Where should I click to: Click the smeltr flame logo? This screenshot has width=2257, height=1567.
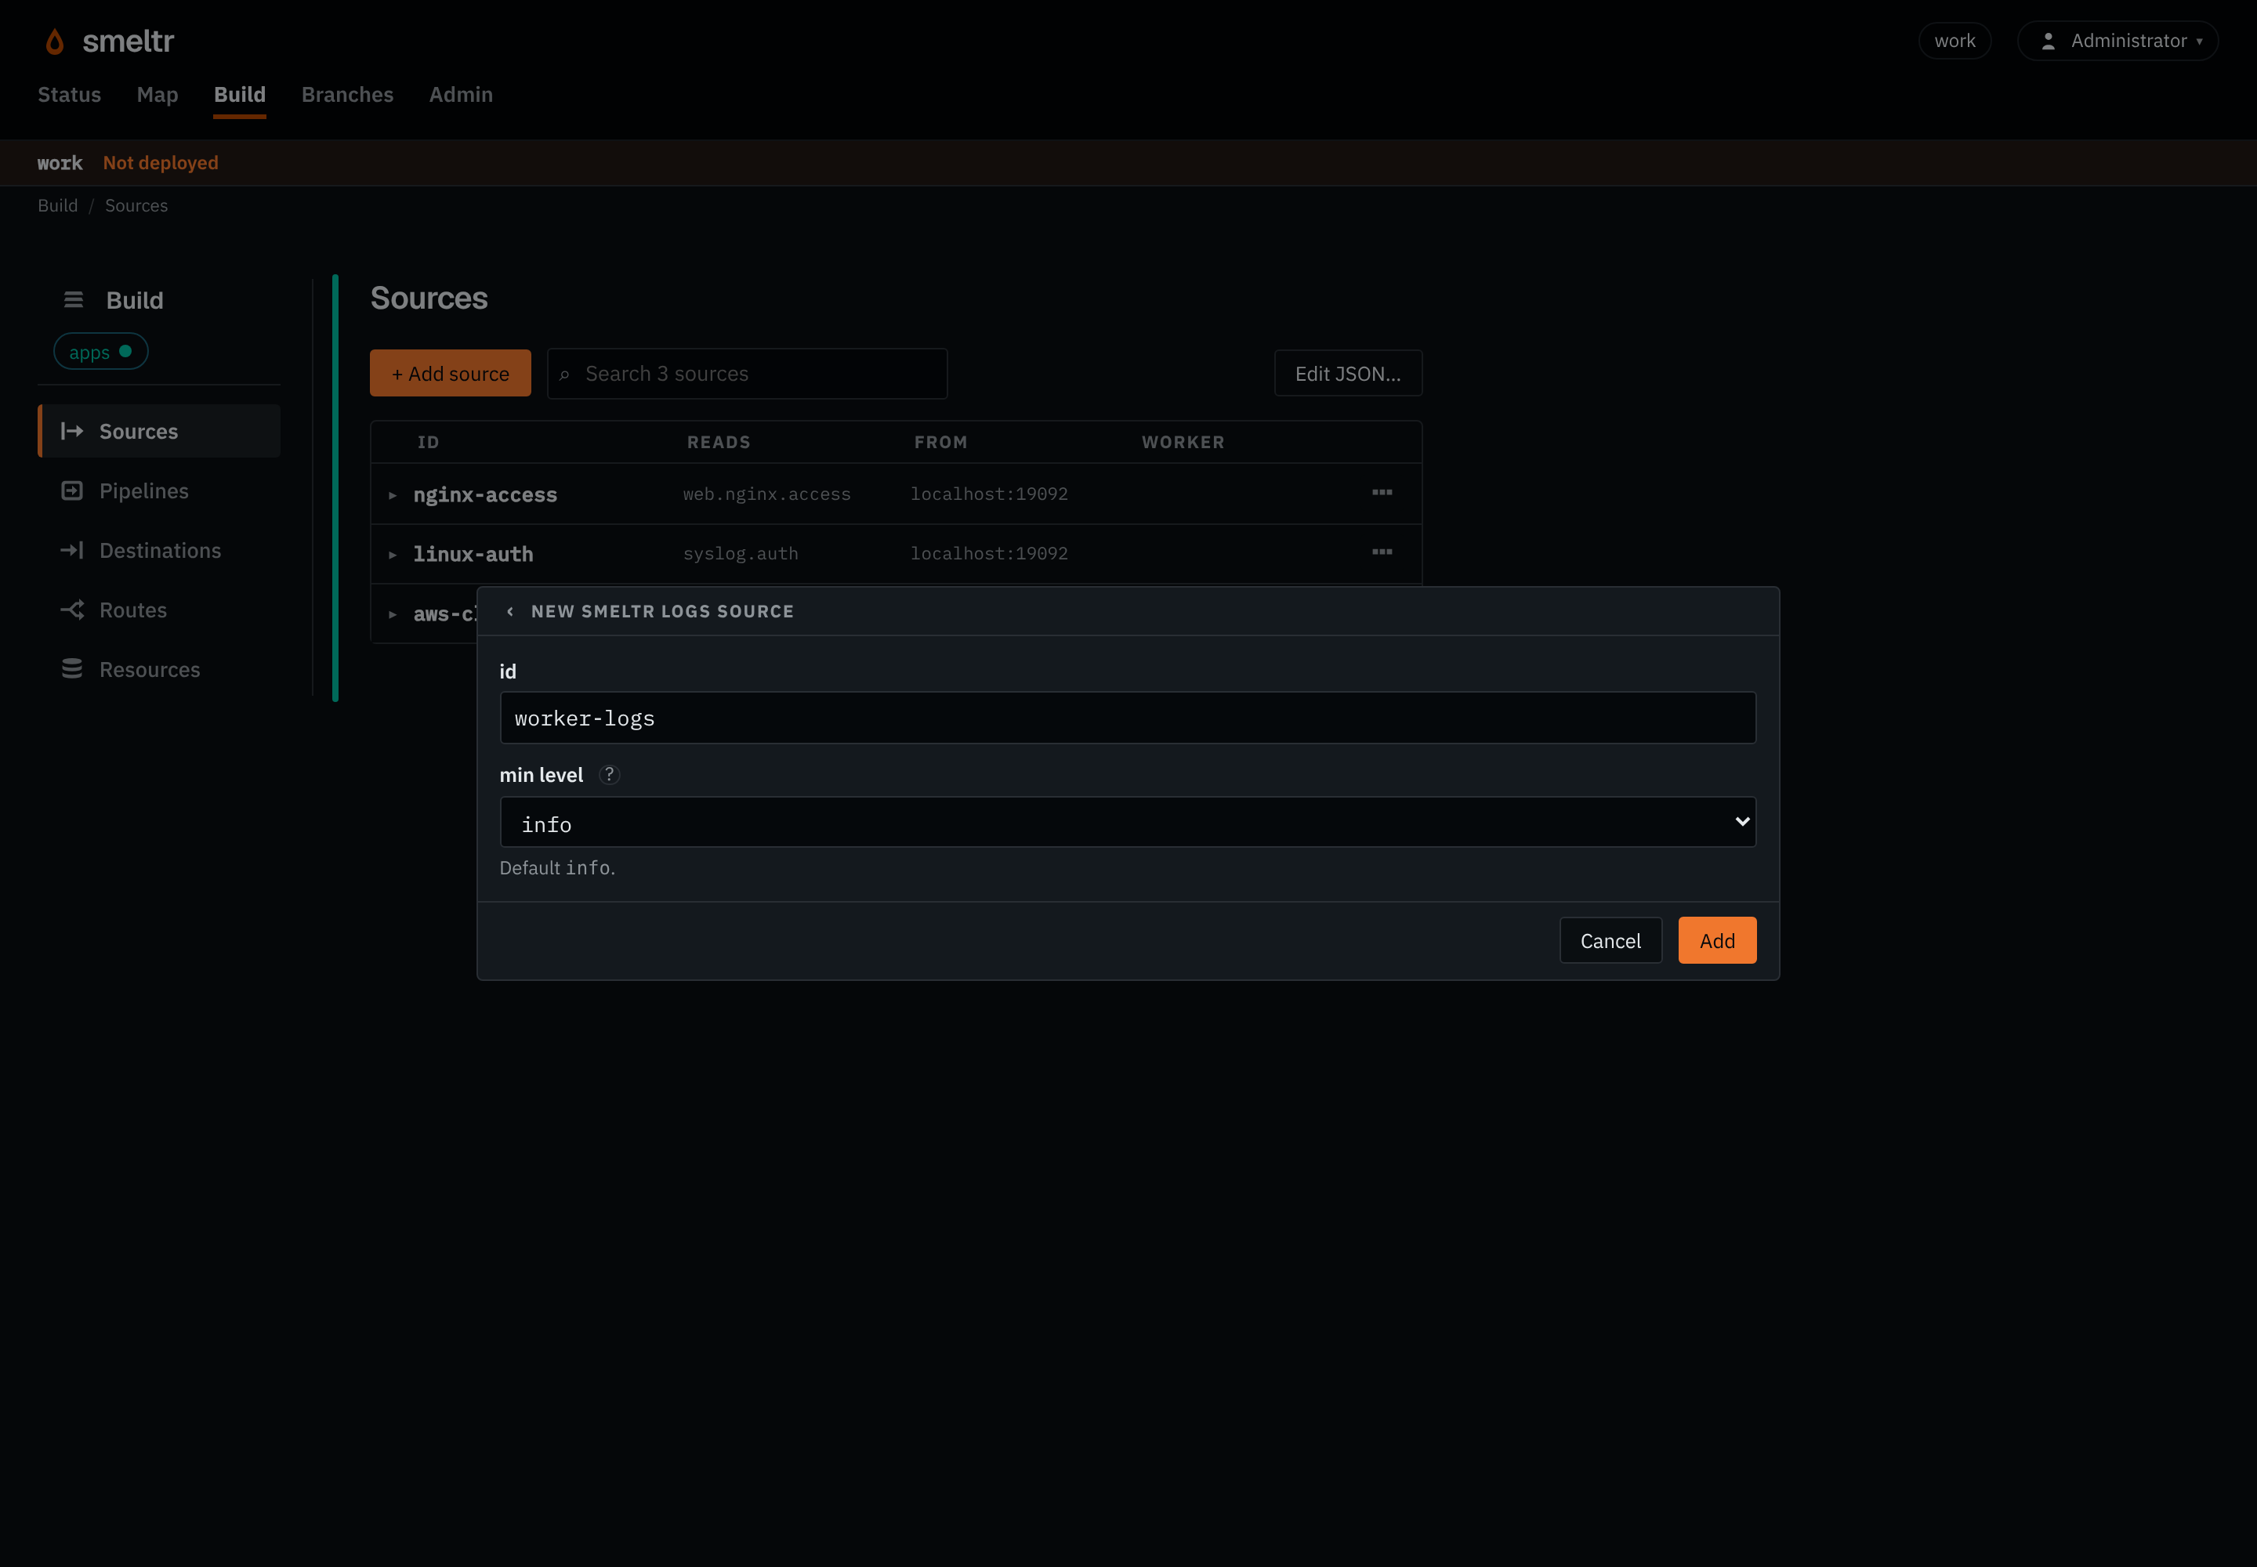click(55, 42)
